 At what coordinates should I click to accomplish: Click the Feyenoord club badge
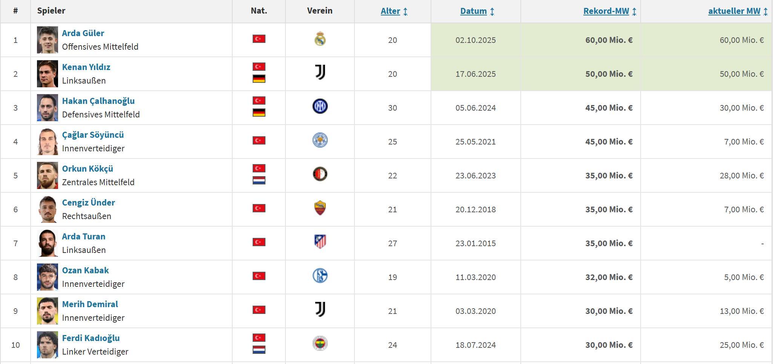point(320,174)
